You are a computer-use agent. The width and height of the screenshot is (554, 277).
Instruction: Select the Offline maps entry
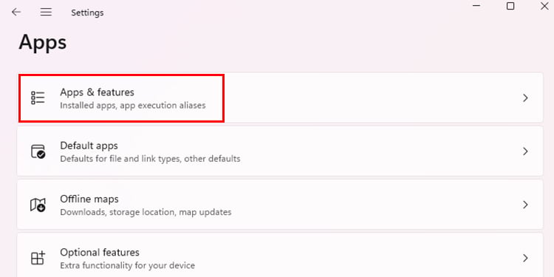pyautogui.click(x=280, y=205)
